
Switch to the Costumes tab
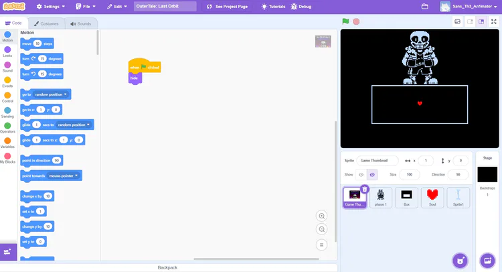[x=46, y=23]
